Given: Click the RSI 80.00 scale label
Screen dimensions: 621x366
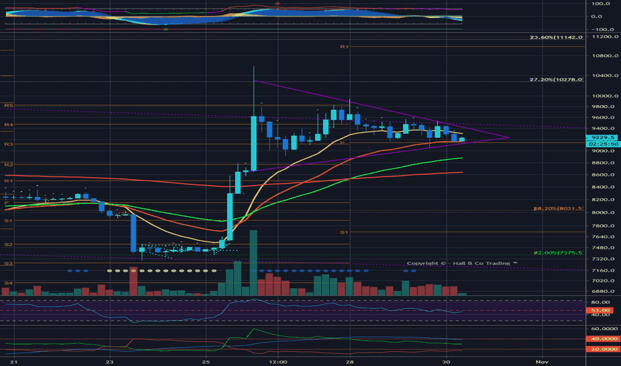Looking at the screenshot, I should point(600,302).
